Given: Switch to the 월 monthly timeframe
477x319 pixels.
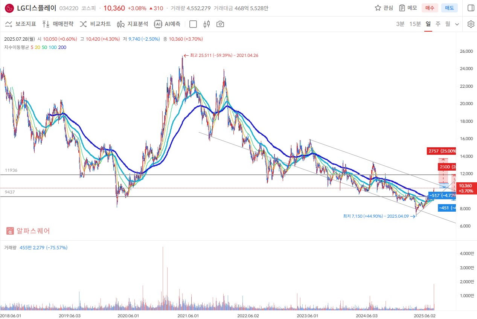Looking at the screenshot, I should pyautogui.click(x=448, y=24).
